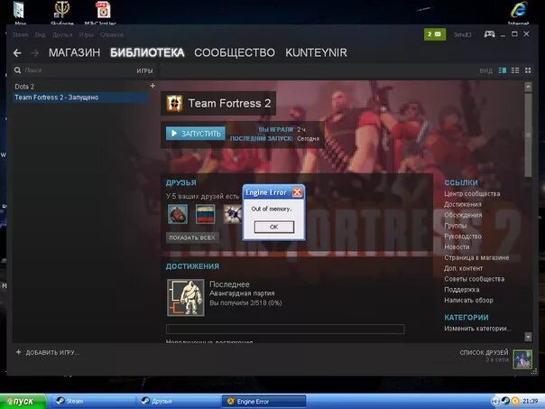Switch to БИБЛИОТЕКА tab
The image size is (545, 409).
click(x=147, y=53)
